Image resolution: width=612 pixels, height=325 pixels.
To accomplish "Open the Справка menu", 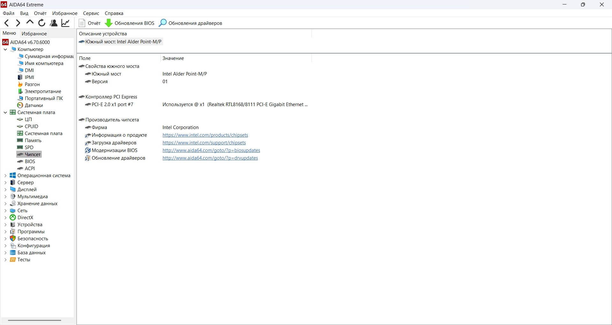I will (114, 13).
